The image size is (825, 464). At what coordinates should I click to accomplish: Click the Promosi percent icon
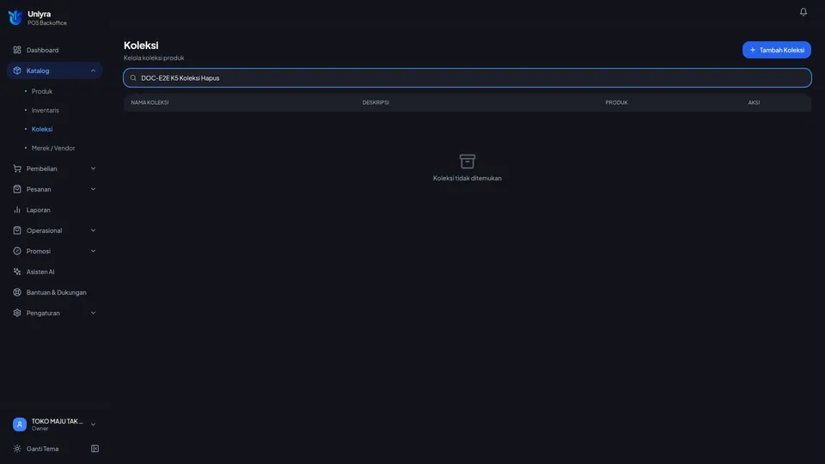coord(17,251)
